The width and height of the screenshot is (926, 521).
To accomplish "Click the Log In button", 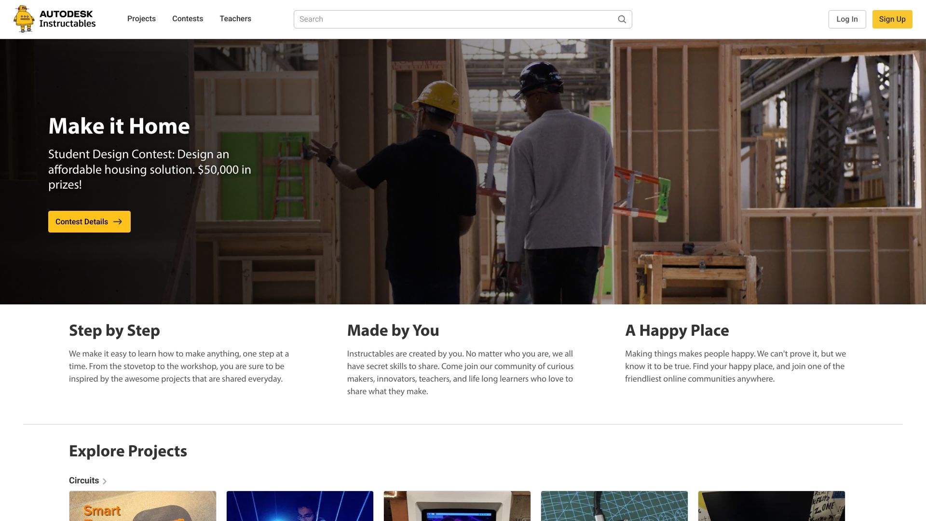I will [847, 19].
